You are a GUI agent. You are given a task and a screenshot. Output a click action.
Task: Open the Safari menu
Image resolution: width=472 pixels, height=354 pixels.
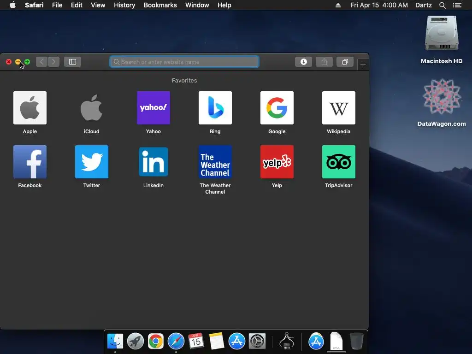click(34, 5)
